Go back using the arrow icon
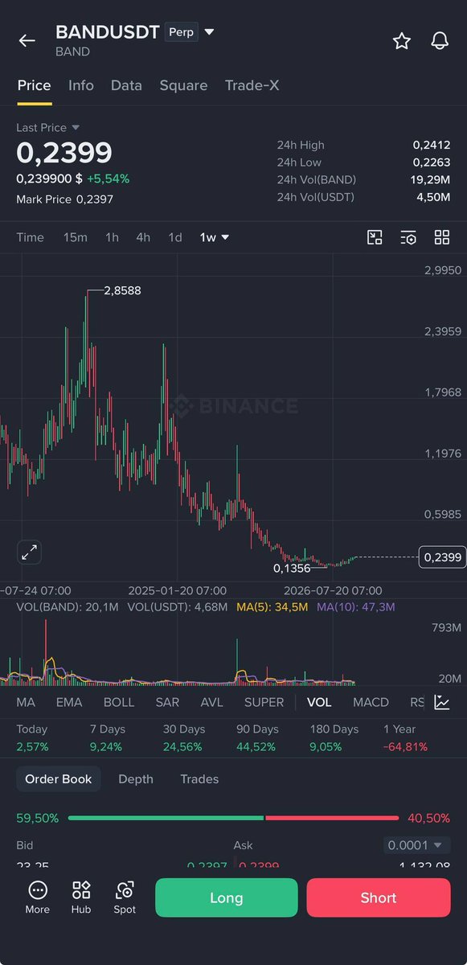Image resolution: width=467 pixels, height=965 pixels. pos(27,41)
